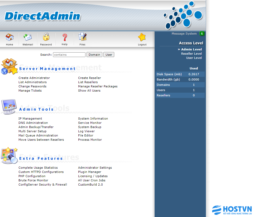
Task: Click the Access Level heading
Action: [x=191, y=43]
